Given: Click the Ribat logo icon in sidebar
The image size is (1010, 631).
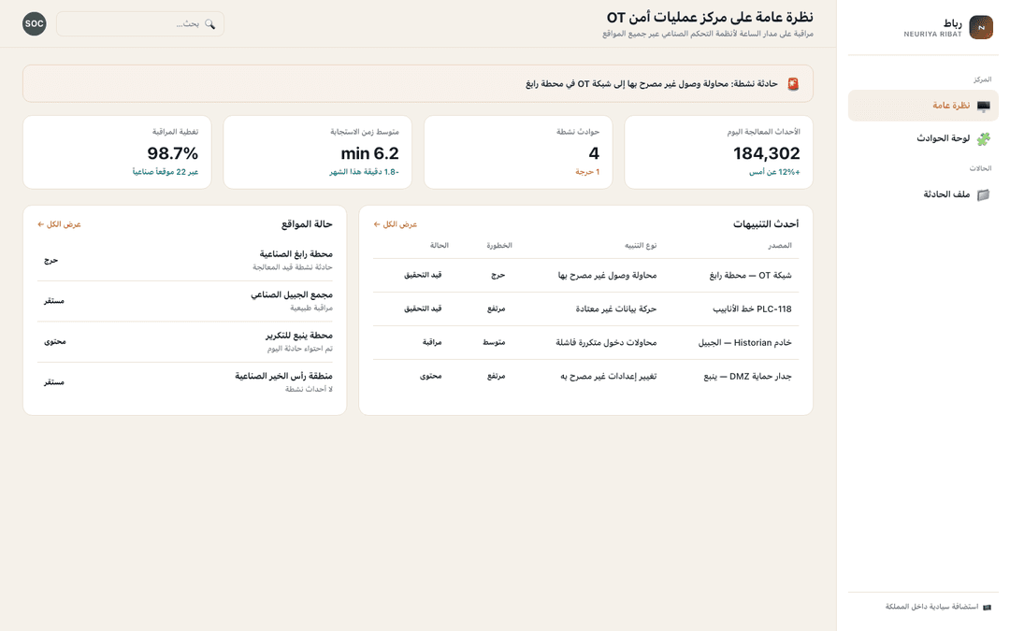Looking at the screenshot, I should point(980,27).
